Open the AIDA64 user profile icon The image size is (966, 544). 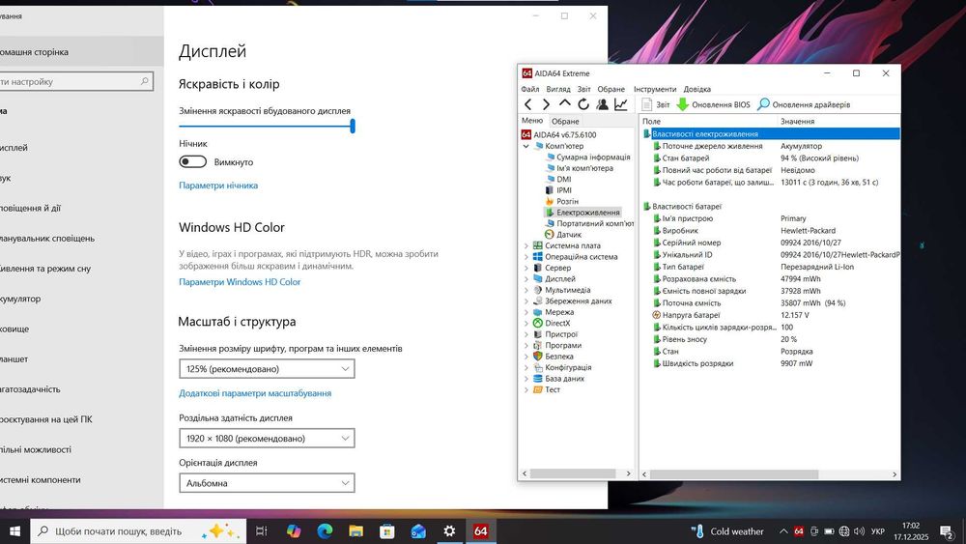[x=602, y=104]
